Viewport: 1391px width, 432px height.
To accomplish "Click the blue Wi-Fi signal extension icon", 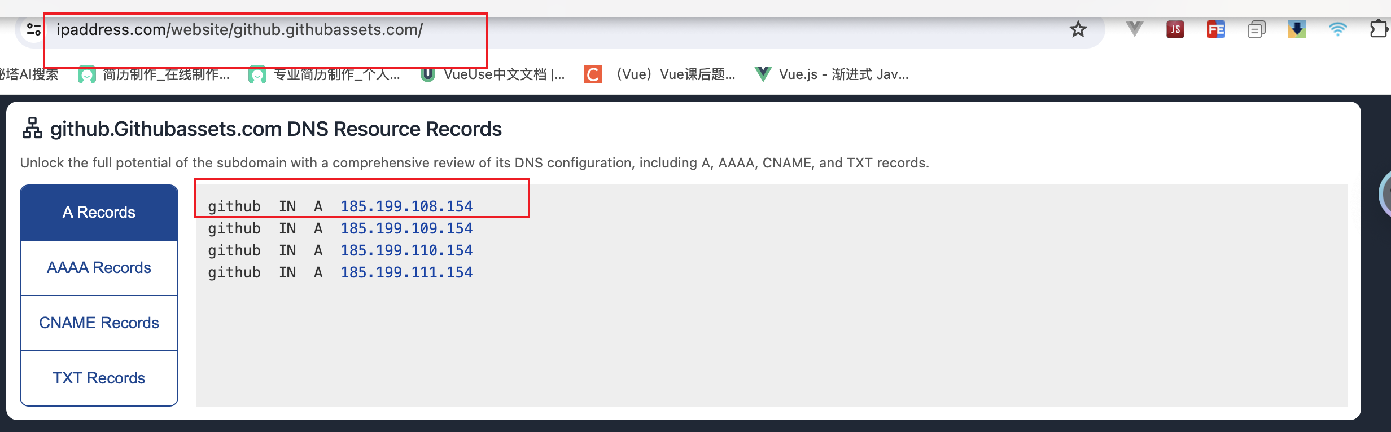I will tap(1337, 29).
